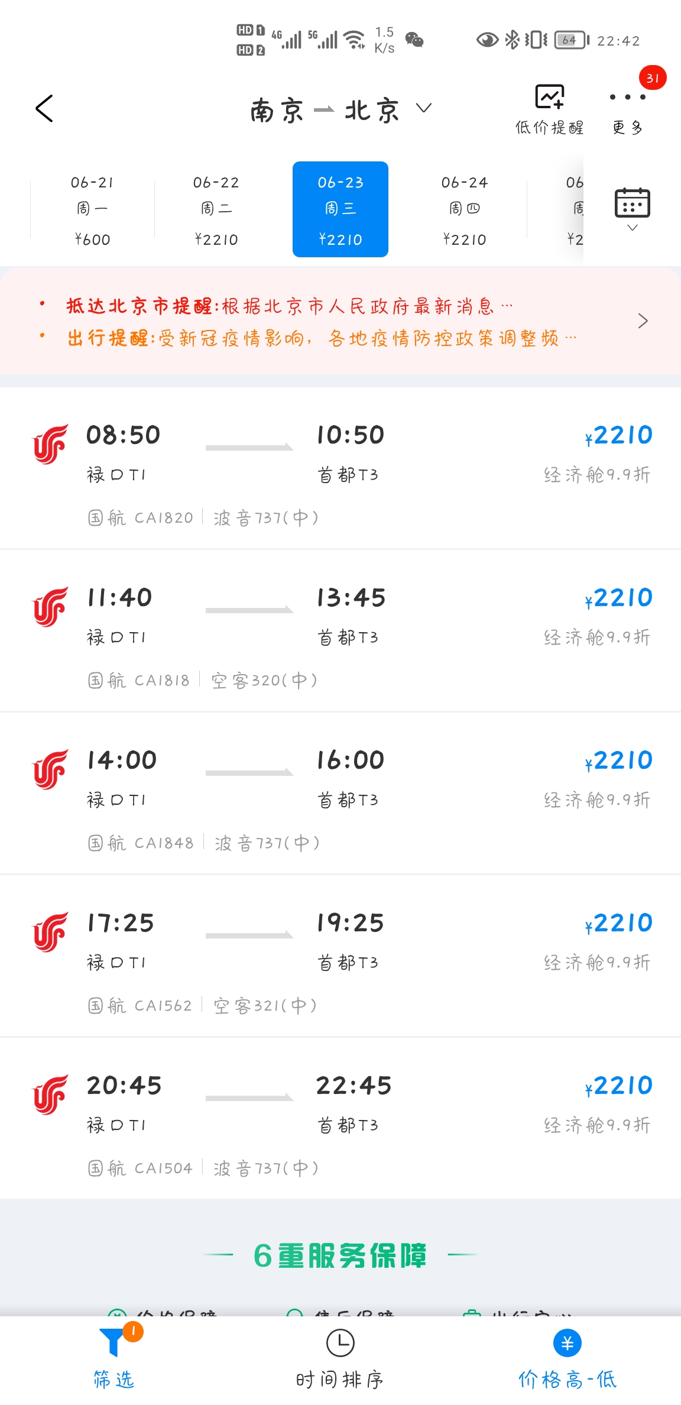Screen dimensions: 681x1405
Task: Select the 20:45 flight ¥2210 price
Action: click(x=618, y=1086)
